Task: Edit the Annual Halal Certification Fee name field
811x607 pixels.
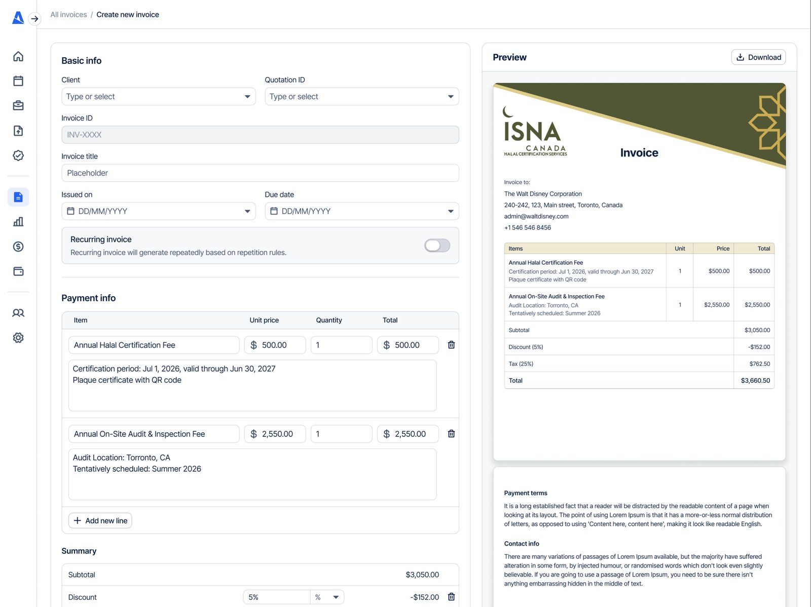Action: pyautogui.click(x=154, y=345)
